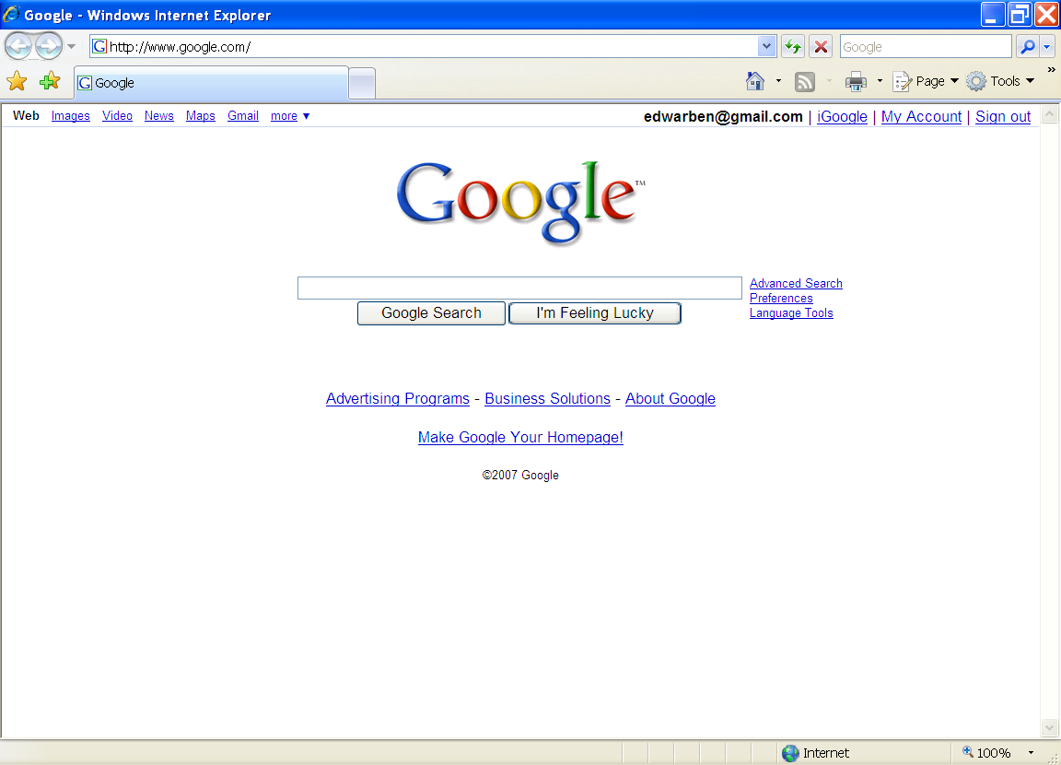Open the Print icon
Image resolution: width=1061 pixels, height=765 pixels.
[x=855, y=81]
